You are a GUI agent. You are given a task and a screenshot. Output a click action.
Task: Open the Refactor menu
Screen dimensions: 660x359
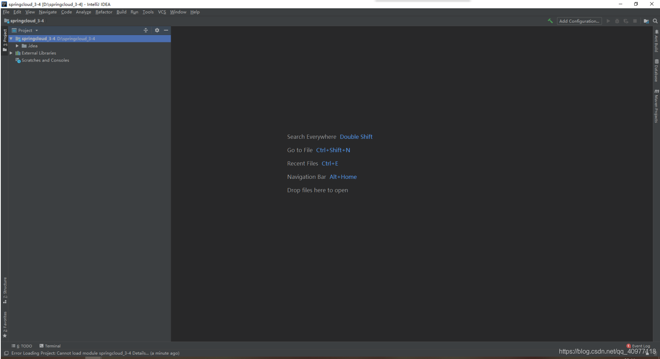tap(104, 12)
